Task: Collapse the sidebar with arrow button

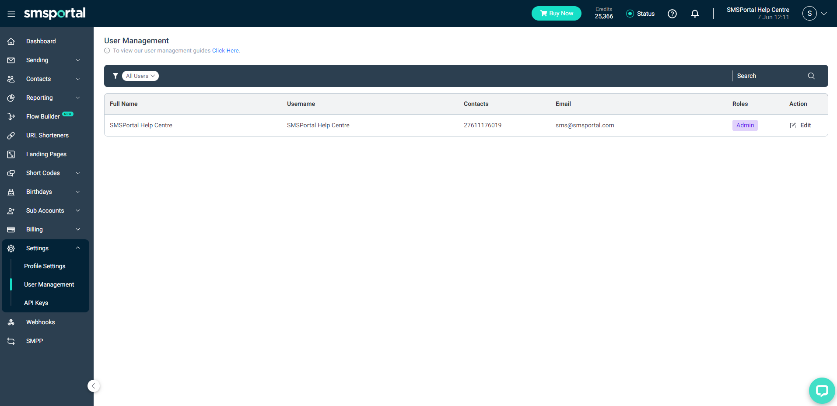Action: coord(94,386)
